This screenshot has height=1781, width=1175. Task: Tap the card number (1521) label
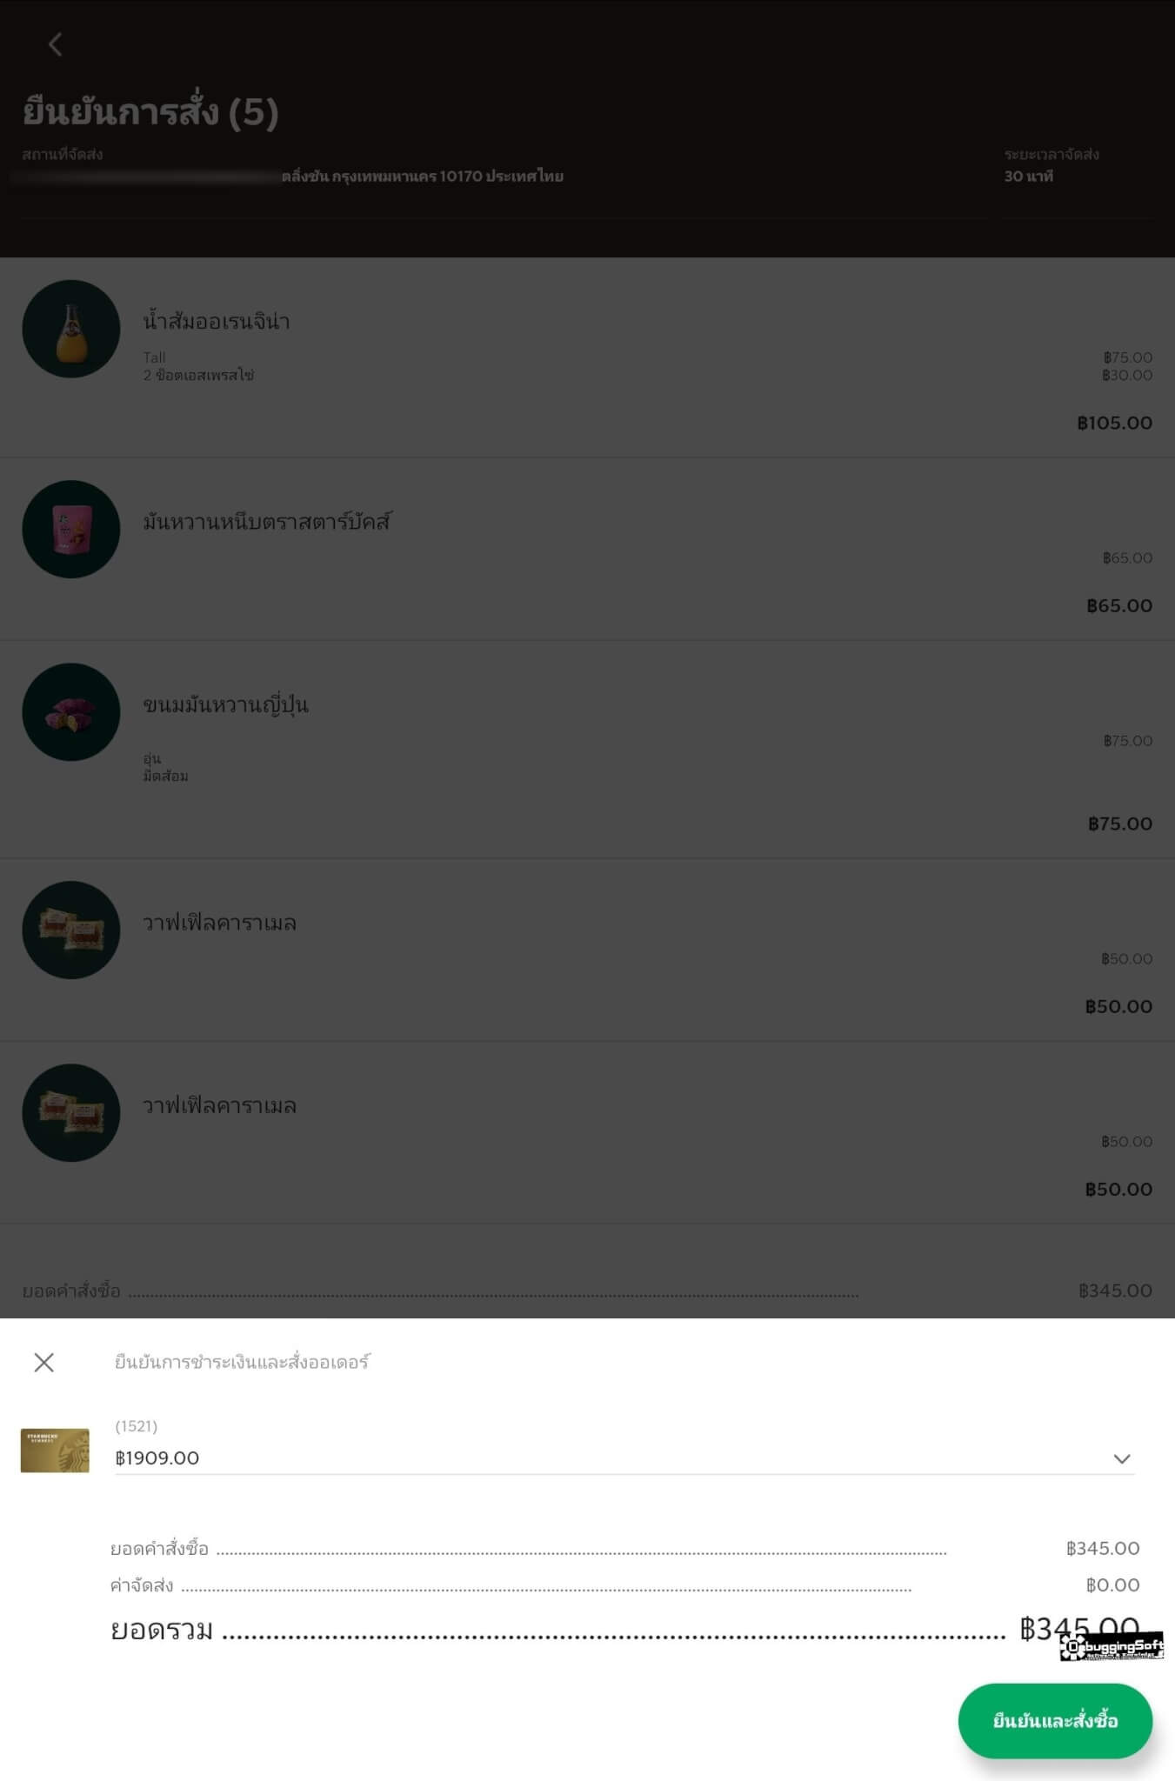[137, 1426]
